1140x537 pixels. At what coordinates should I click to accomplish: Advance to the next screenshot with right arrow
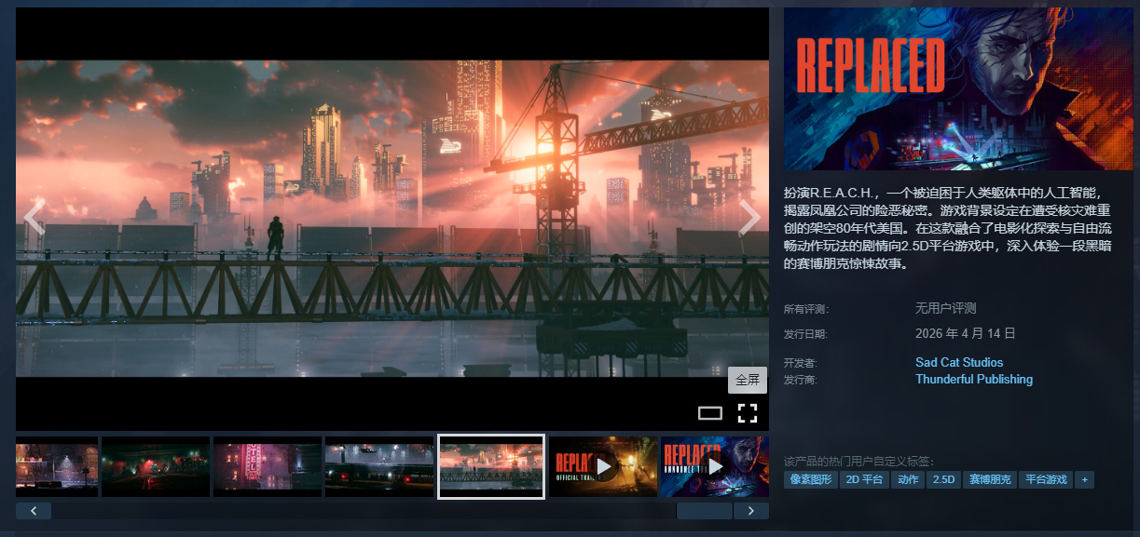pyautogui.click(x=749, y=218)
